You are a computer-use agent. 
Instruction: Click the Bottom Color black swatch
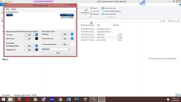click(36, 39)
